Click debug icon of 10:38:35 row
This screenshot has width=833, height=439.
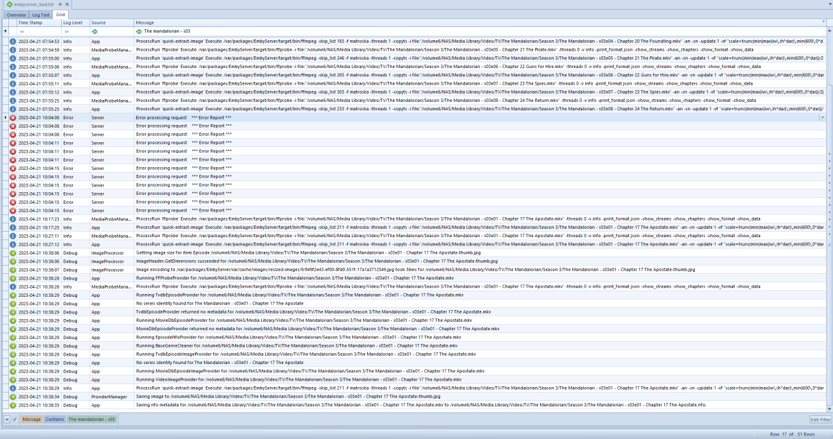(x=12, y=404)
